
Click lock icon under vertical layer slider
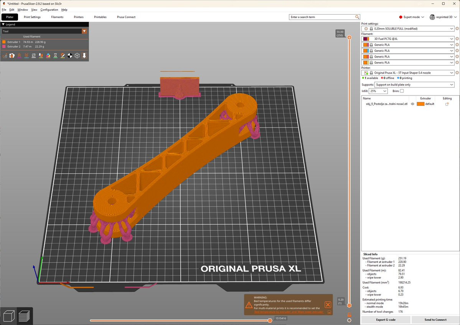(x=349, y=314)
